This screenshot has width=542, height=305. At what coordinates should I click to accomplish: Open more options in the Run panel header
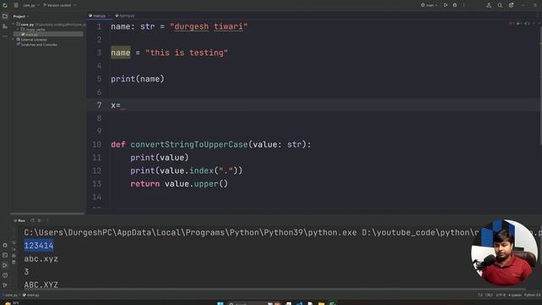47,220
